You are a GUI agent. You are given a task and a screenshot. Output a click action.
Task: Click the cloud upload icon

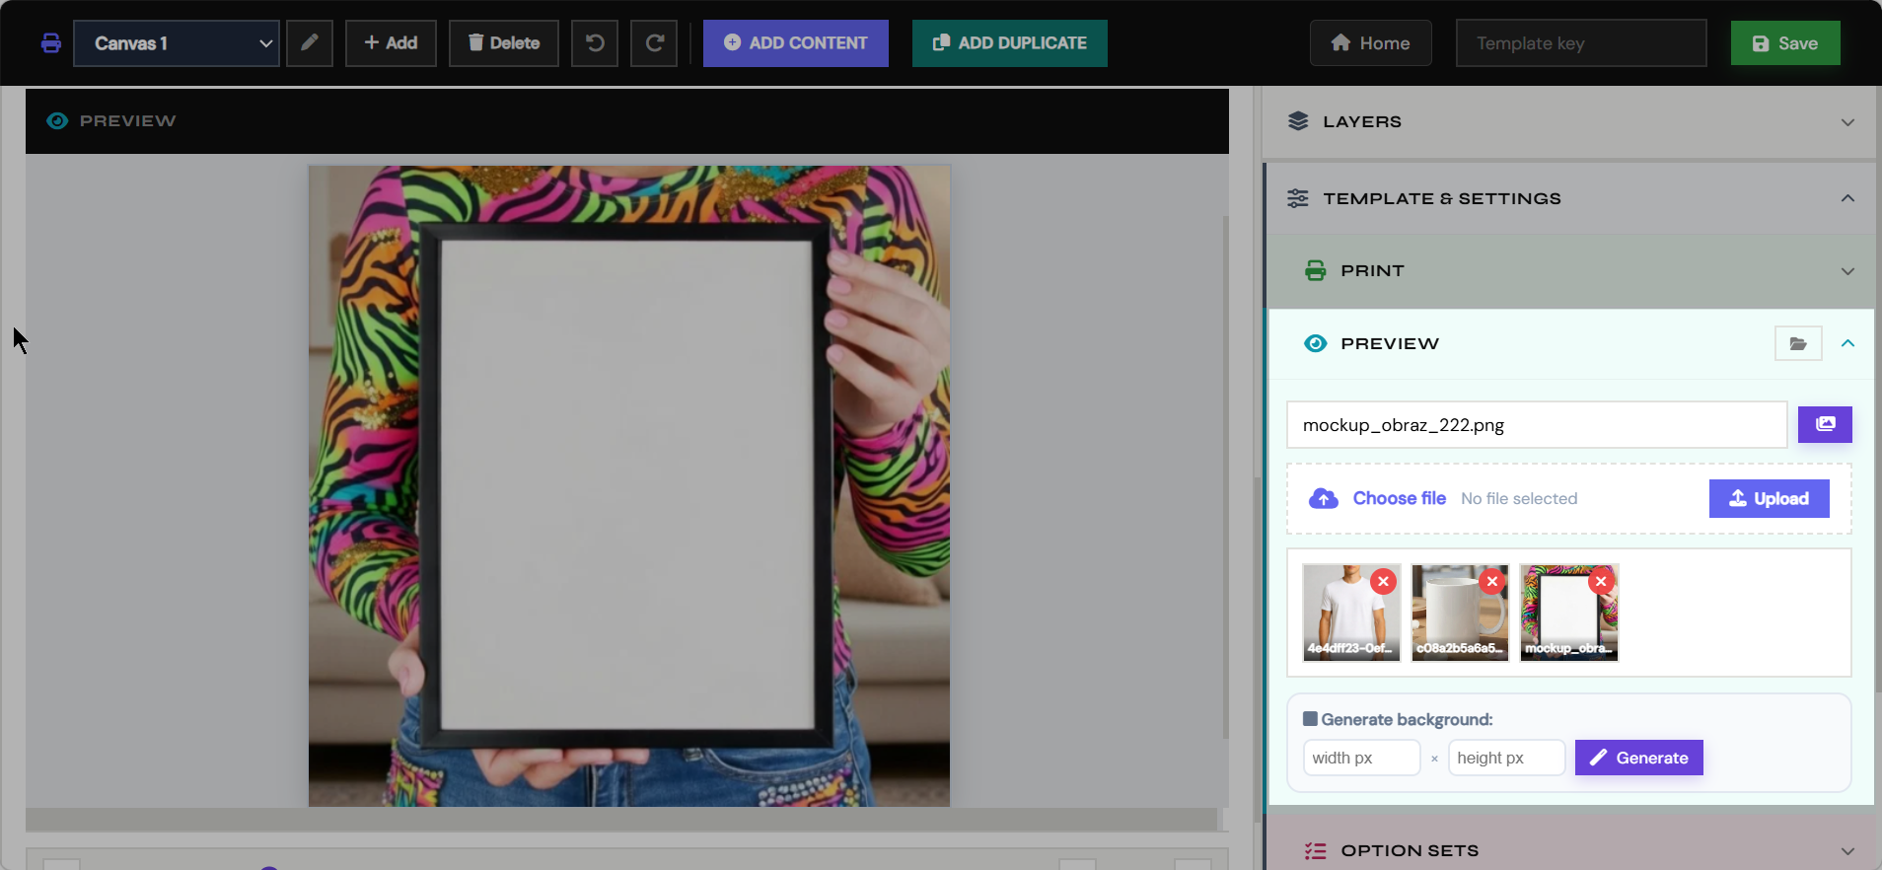click(x=1324, y=498)
